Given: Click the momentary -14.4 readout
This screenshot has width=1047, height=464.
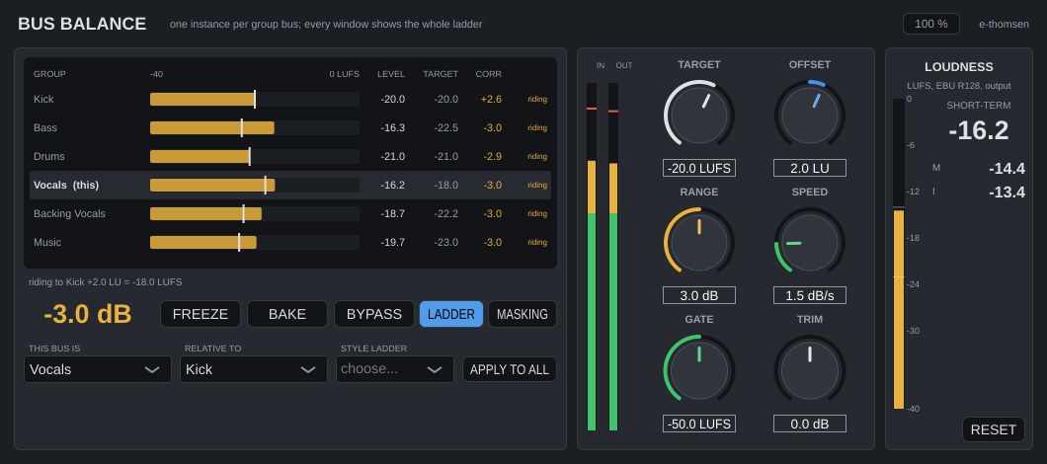Looking at the screenshot, I should [1007, 168].
